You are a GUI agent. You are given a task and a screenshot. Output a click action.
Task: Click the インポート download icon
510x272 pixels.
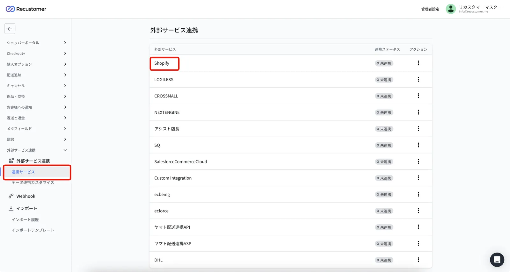tap(11, 208)
